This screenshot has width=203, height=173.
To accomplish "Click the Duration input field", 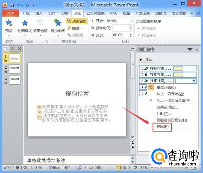I will click(121, 28).
